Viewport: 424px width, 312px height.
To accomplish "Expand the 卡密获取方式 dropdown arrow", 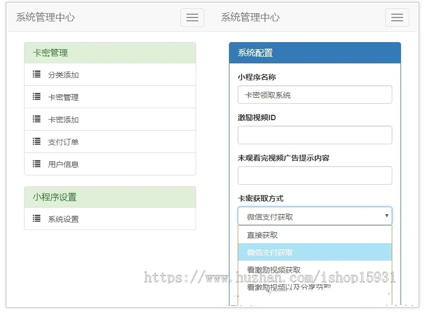I will tap(387, 216).
